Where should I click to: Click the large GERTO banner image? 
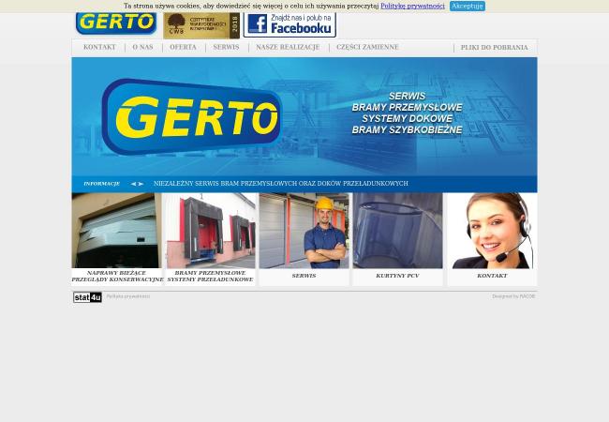(x=304, y=116)
